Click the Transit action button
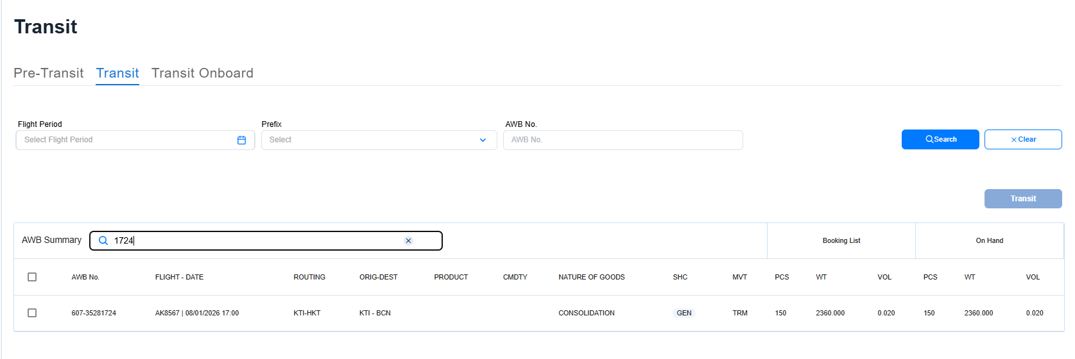The width and height of the screenshot is (1075, 359). pyautogui.click(x=1023, y=199)
